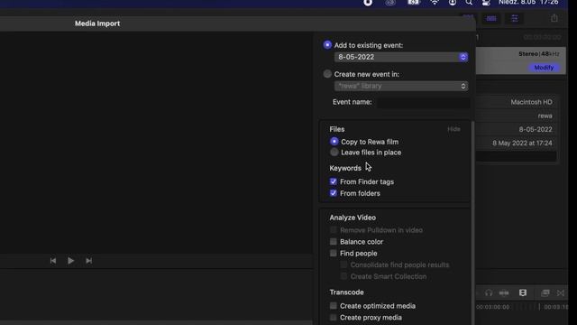The height and width of the screenshot is (325, 577).
Task: Uncheck From folders keyword option
Action: pos(333,193)
